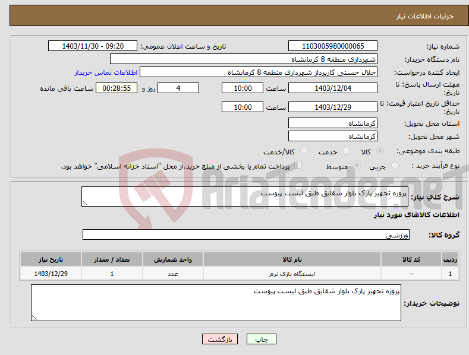Click the چاپ (print) button

(261, 339)
